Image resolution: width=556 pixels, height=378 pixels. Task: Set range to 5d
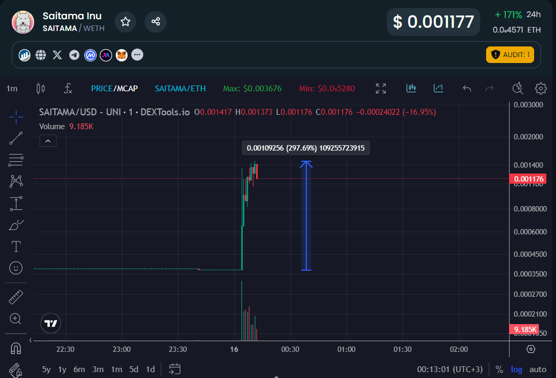click(134, 369)
